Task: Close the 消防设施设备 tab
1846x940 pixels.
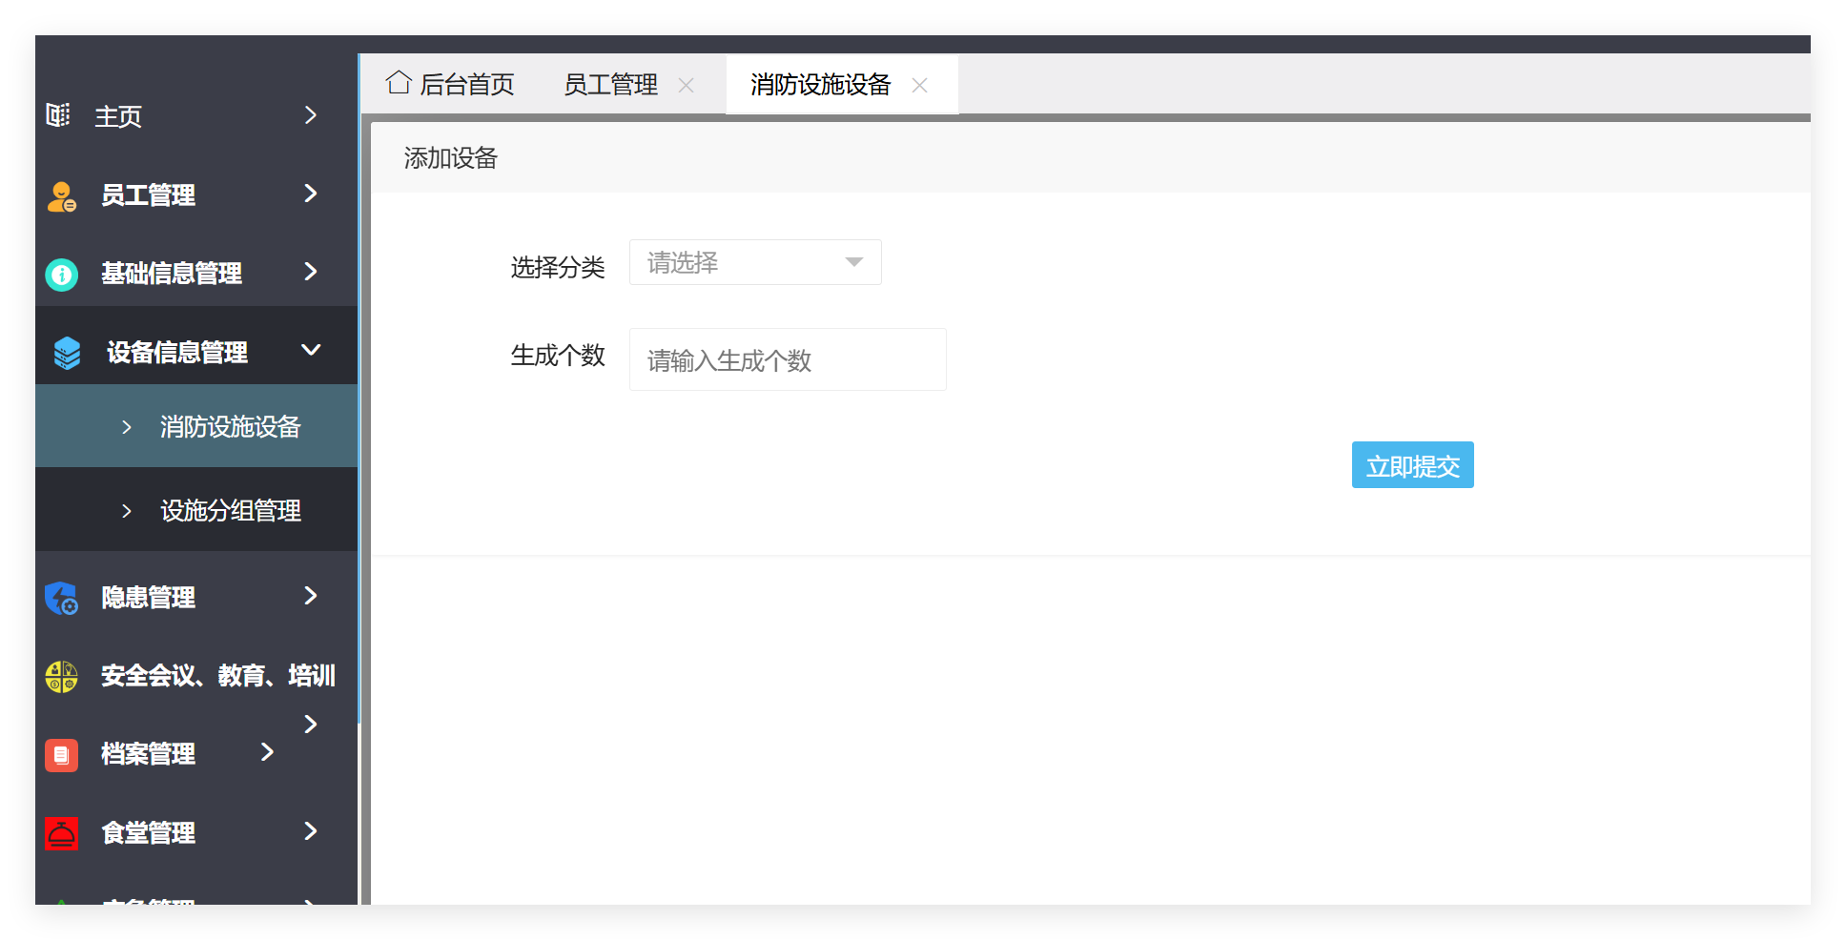Action: [919, 85]
